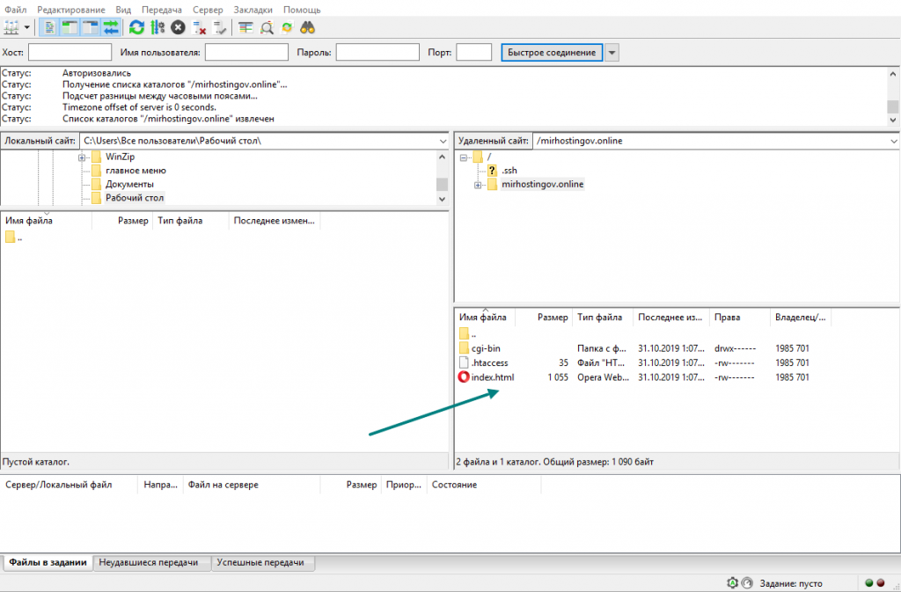Cancel the current operation with X icon
This screenshot has width=901, height=592.
point(178,27)
